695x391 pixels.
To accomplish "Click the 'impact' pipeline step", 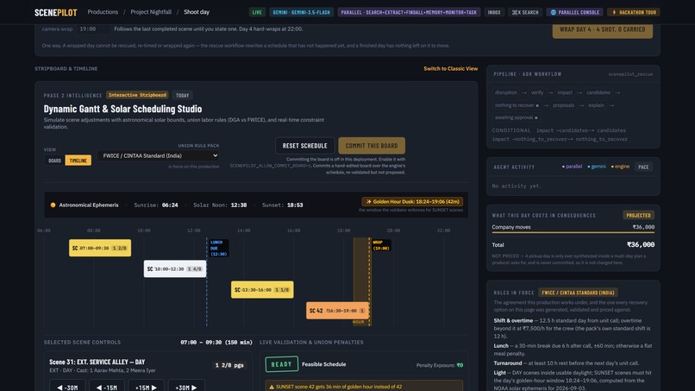I will tap(565, 92).
